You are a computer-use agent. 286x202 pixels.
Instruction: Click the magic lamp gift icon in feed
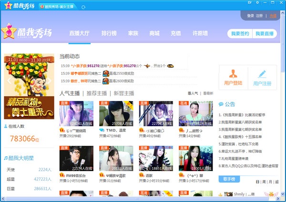click(x=147, y=66)
